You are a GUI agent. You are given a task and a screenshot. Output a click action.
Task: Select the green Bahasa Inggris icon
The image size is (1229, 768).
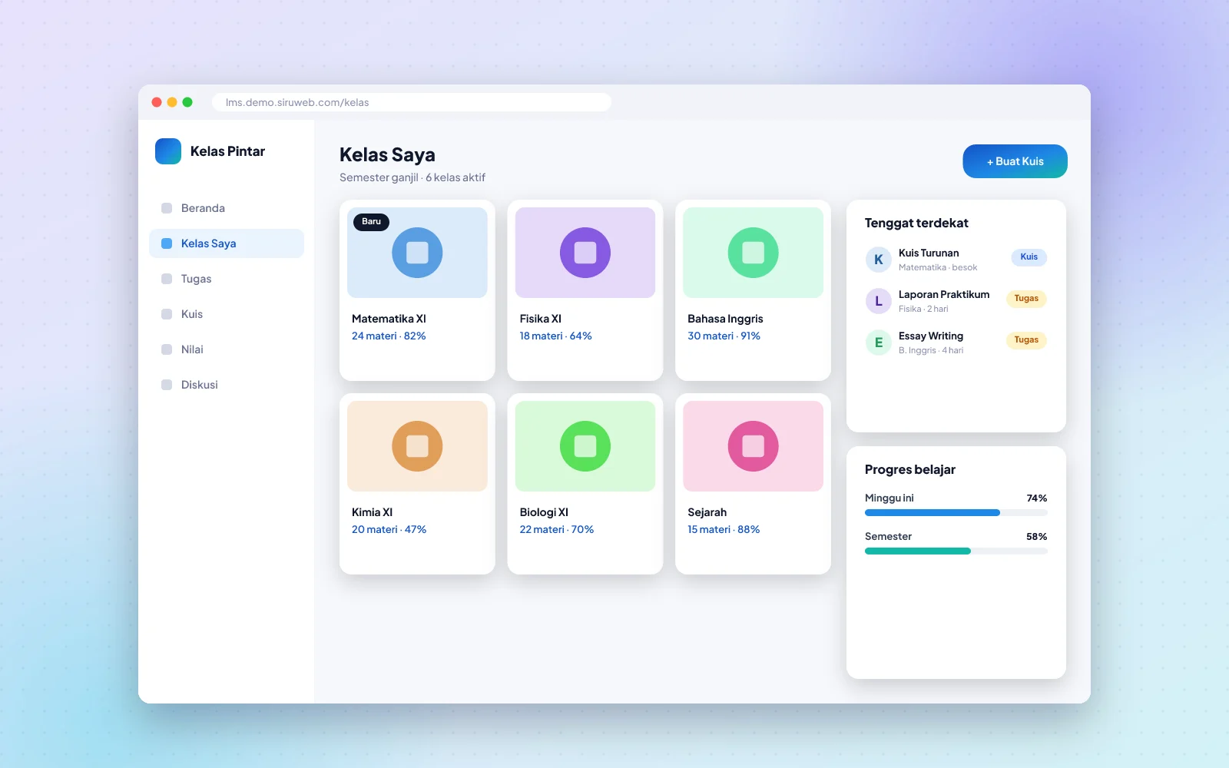pos(753,253)
